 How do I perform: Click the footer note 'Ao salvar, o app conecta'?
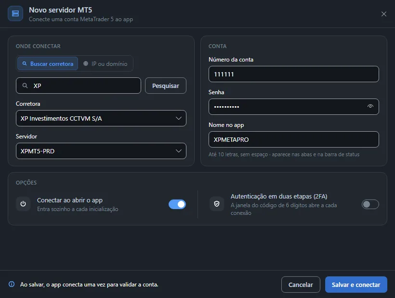pyautogui.click(x=89, y=285)
